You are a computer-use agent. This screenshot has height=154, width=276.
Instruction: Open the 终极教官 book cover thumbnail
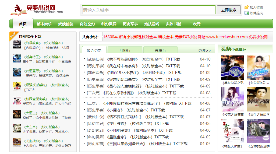coord(17,45)
